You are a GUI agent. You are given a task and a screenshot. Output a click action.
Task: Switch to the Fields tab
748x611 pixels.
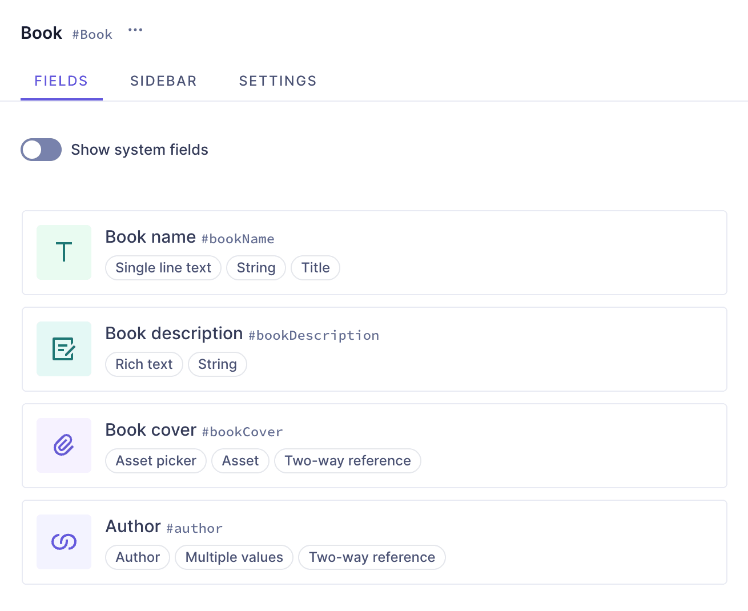pos(61,81)
